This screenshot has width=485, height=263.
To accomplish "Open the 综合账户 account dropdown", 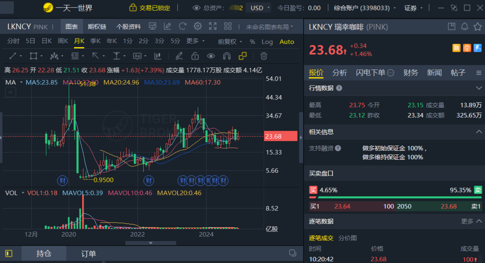I will coord(365,8).
